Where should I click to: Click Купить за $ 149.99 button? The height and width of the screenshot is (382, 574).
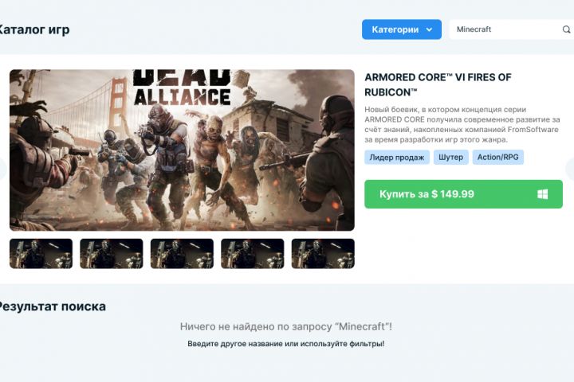pos(463,194)
